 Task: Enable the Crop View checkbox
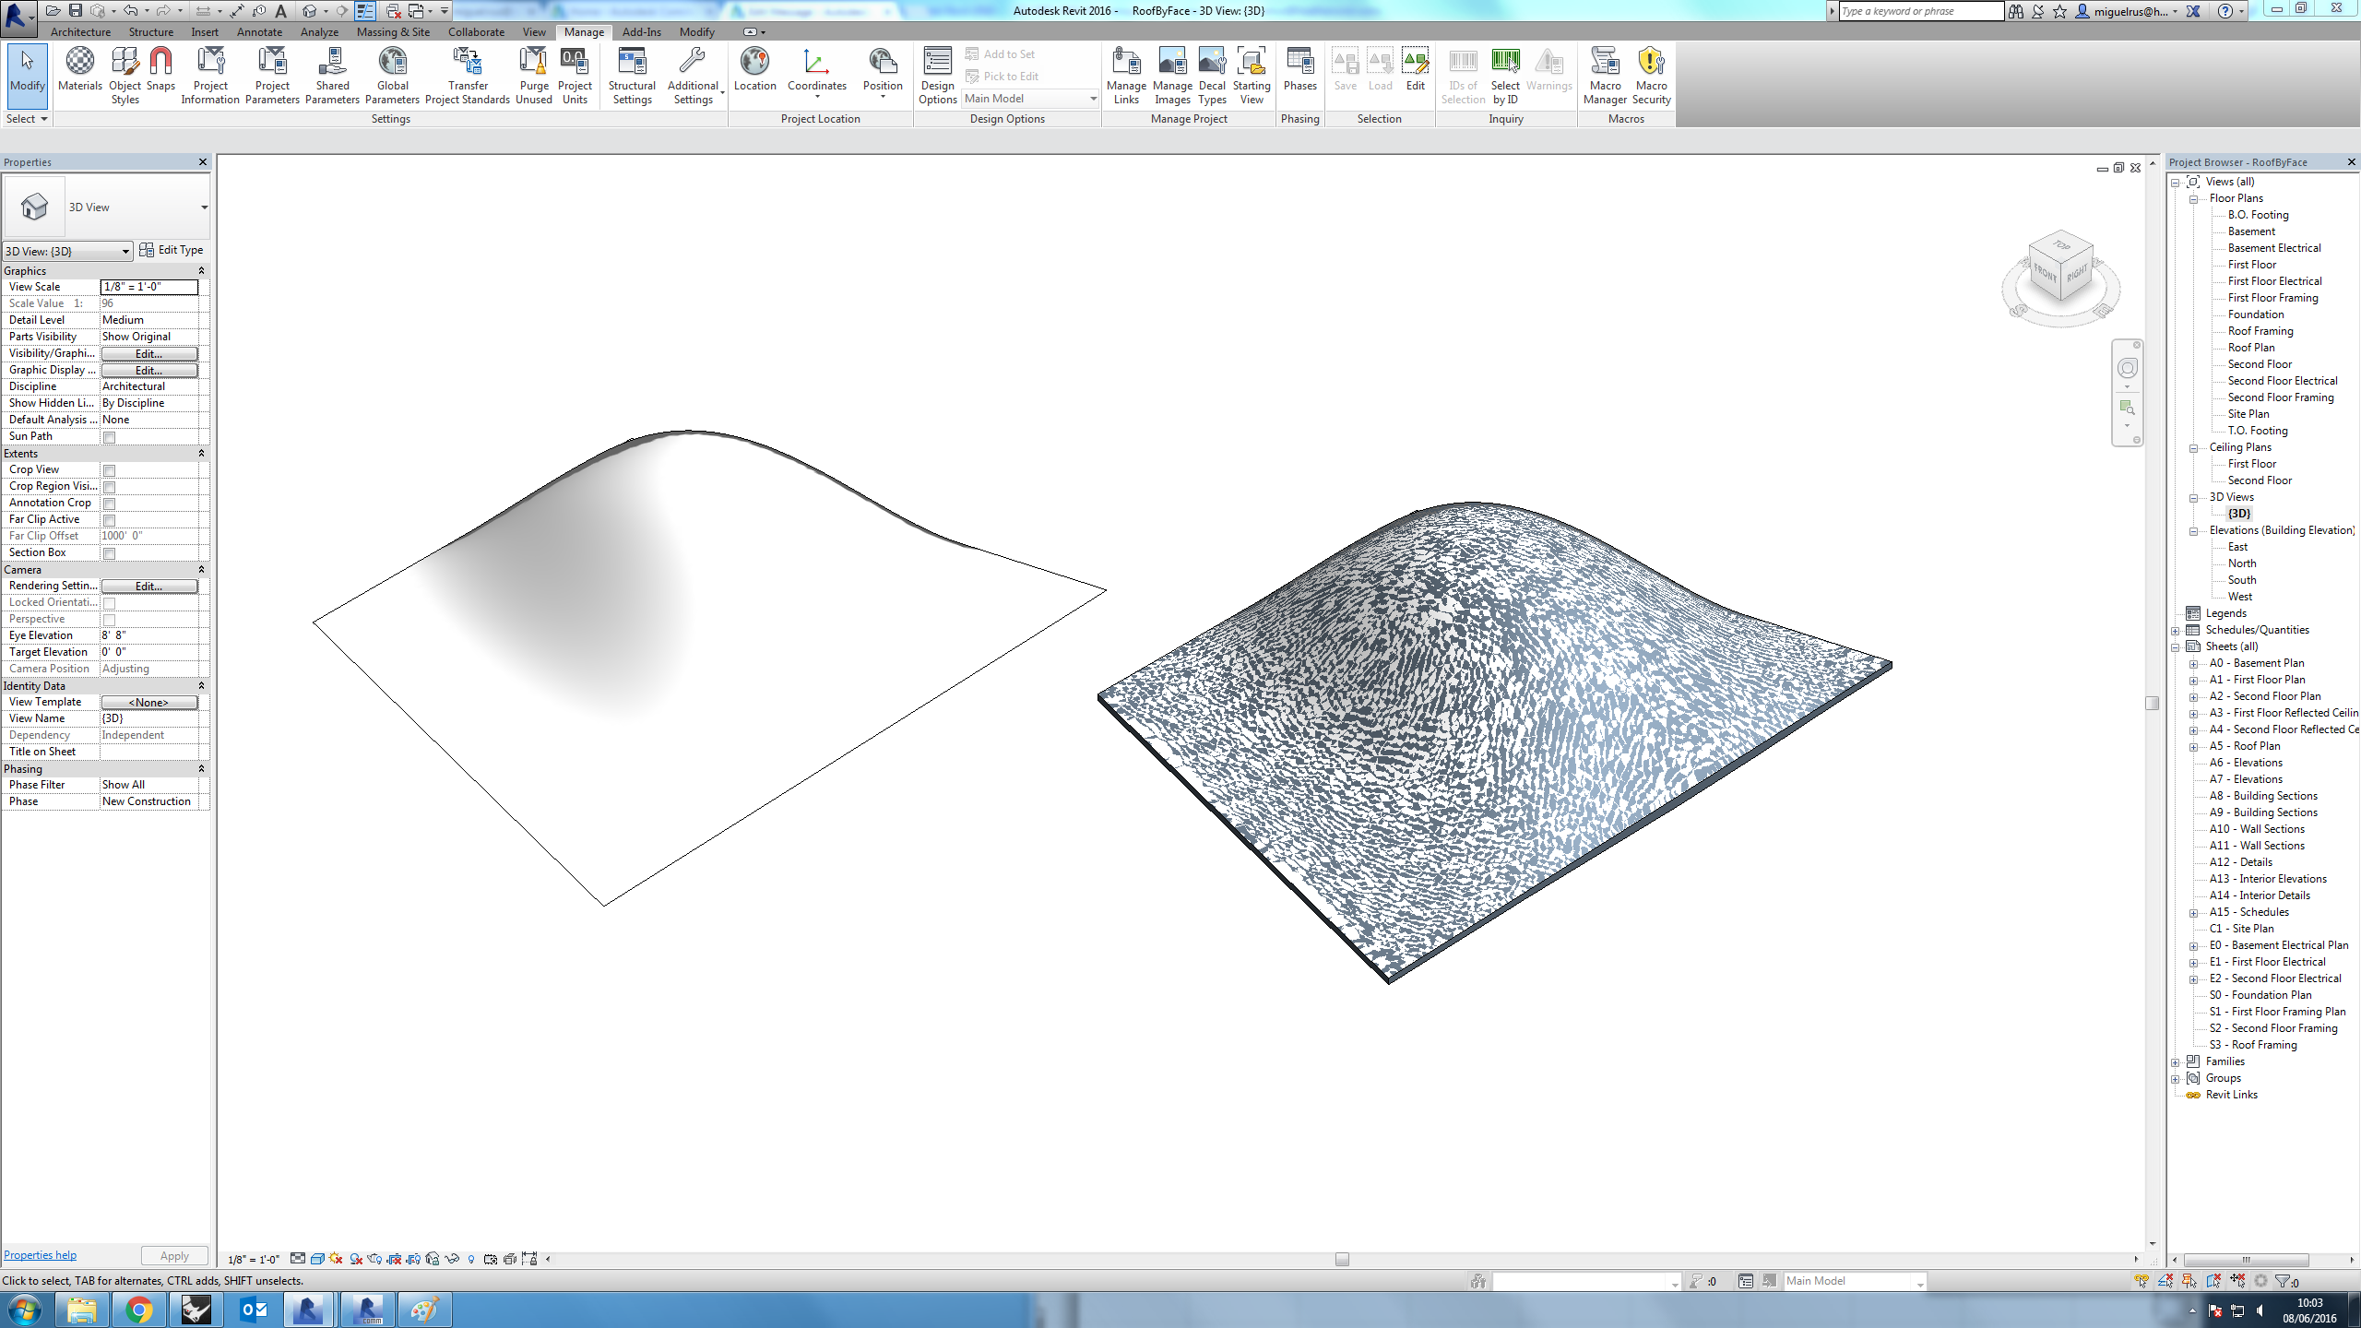(x=109, y=470)
